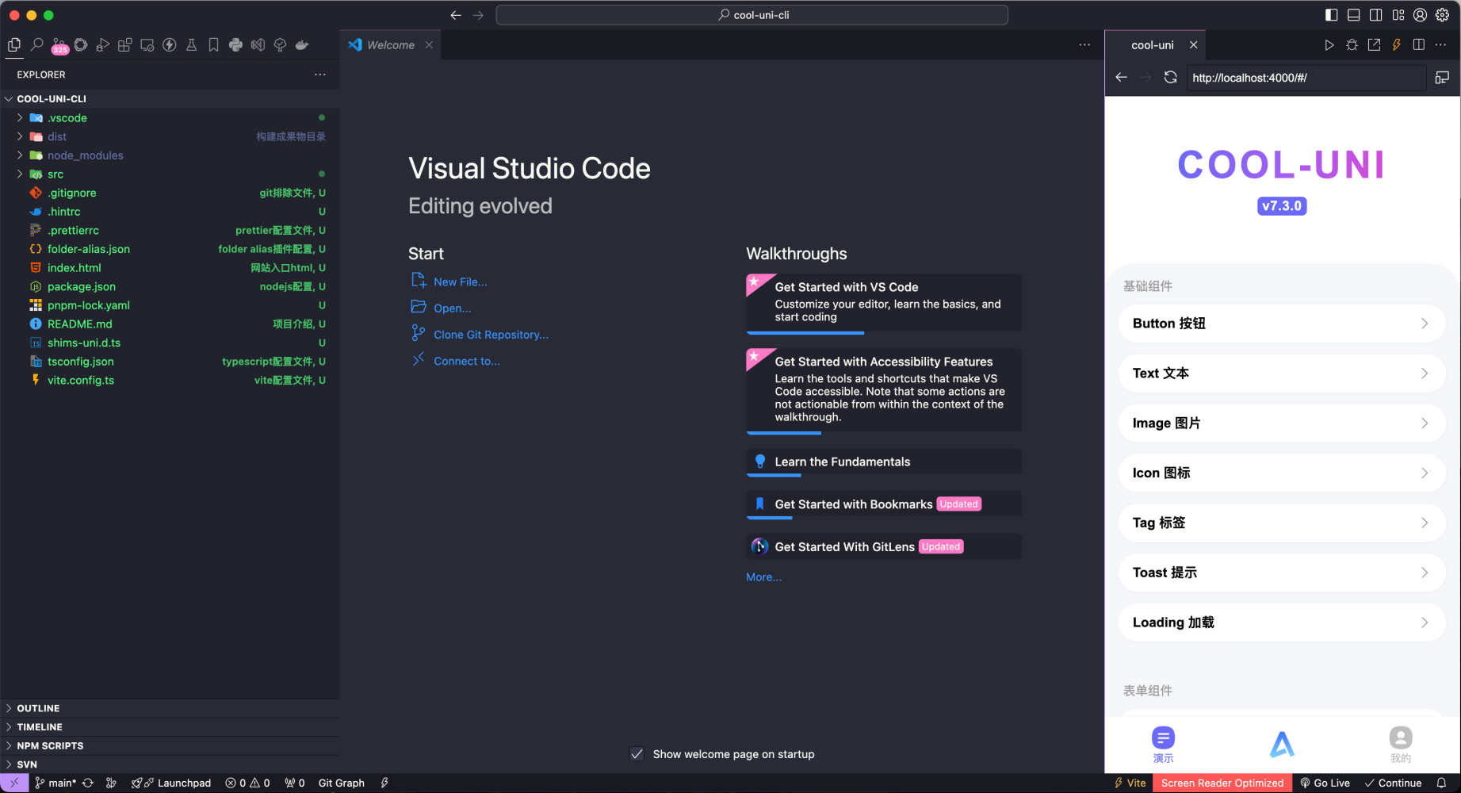
Task: Open the Bookmarks icon in activity bar
Action: coord(213,45)
